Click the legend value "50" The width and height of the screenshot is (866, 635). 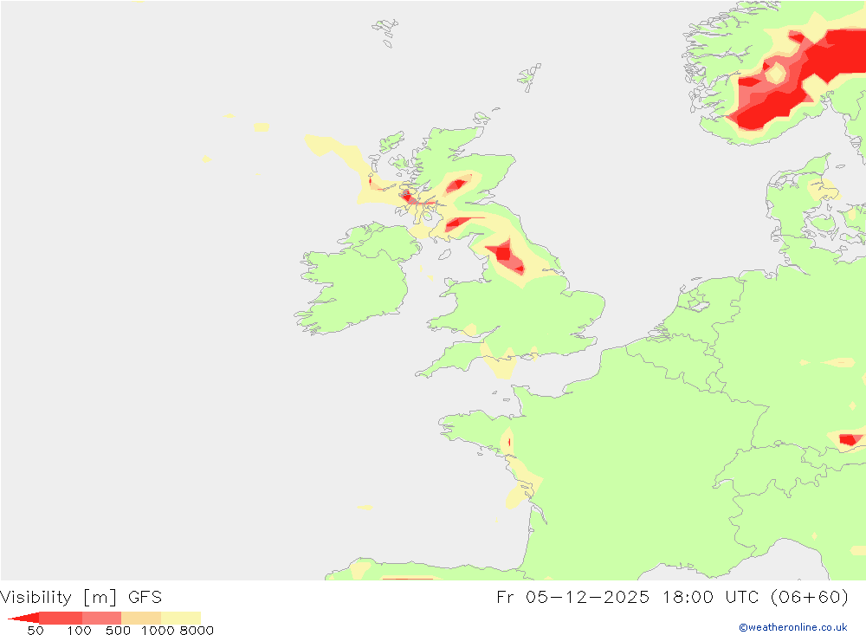click(36, 631)
